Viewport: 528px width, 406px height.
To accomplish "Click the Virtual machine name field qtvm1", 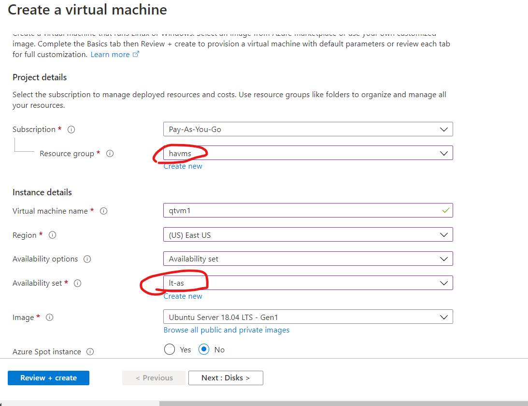I will tap(308, 211).
